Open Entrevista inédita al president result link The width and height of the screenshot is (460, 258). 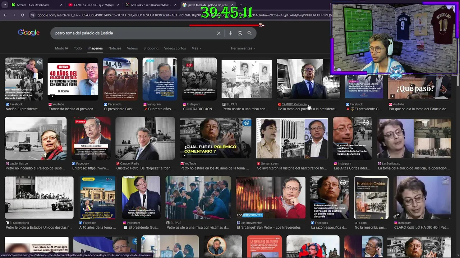[x=73, y=109]
